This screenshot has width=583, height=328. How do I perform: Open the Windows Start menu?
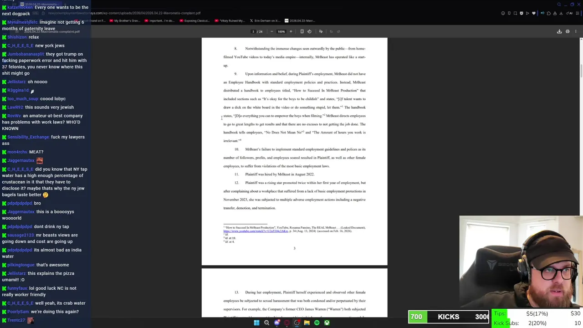[x=256, y=323]
